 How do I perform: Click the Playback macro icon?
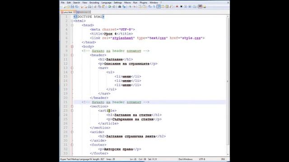tap(186, 7)
